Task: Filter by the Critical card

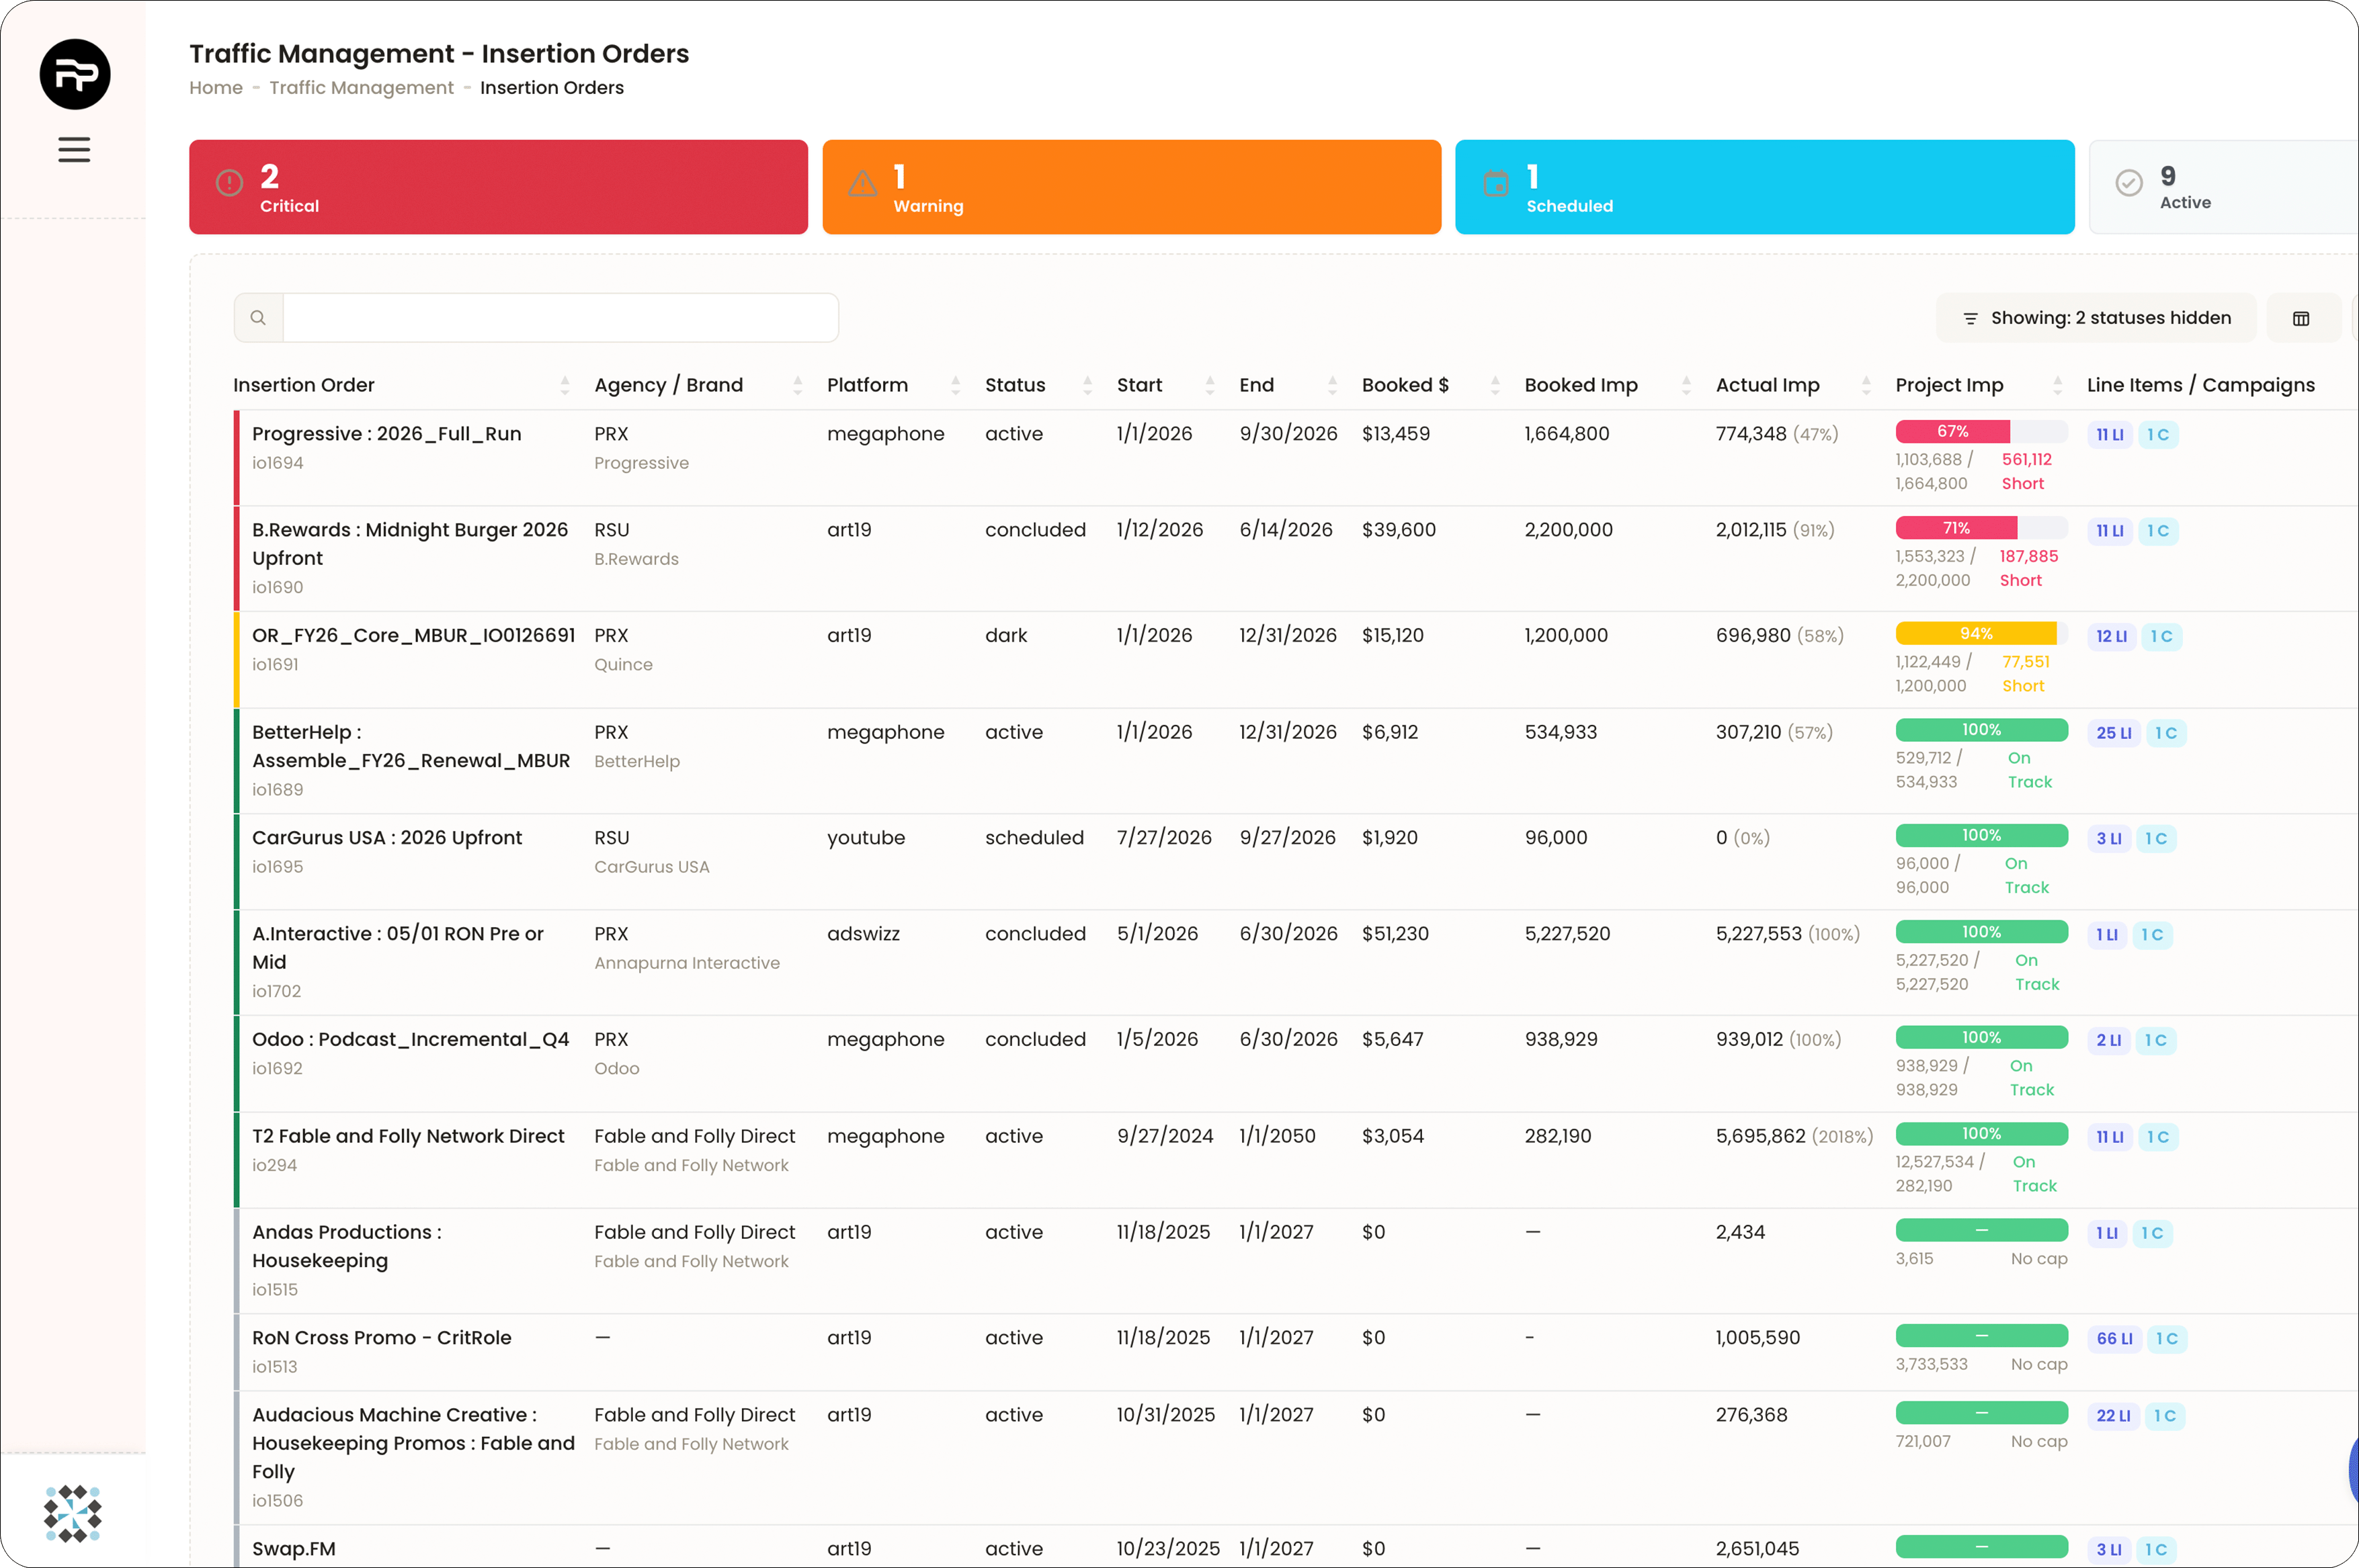Action: tap(498, 187)
